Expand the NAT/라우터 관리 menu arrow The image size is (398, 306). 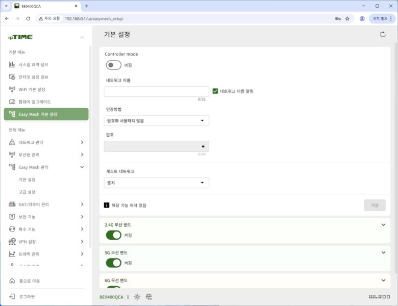[82, 204]
